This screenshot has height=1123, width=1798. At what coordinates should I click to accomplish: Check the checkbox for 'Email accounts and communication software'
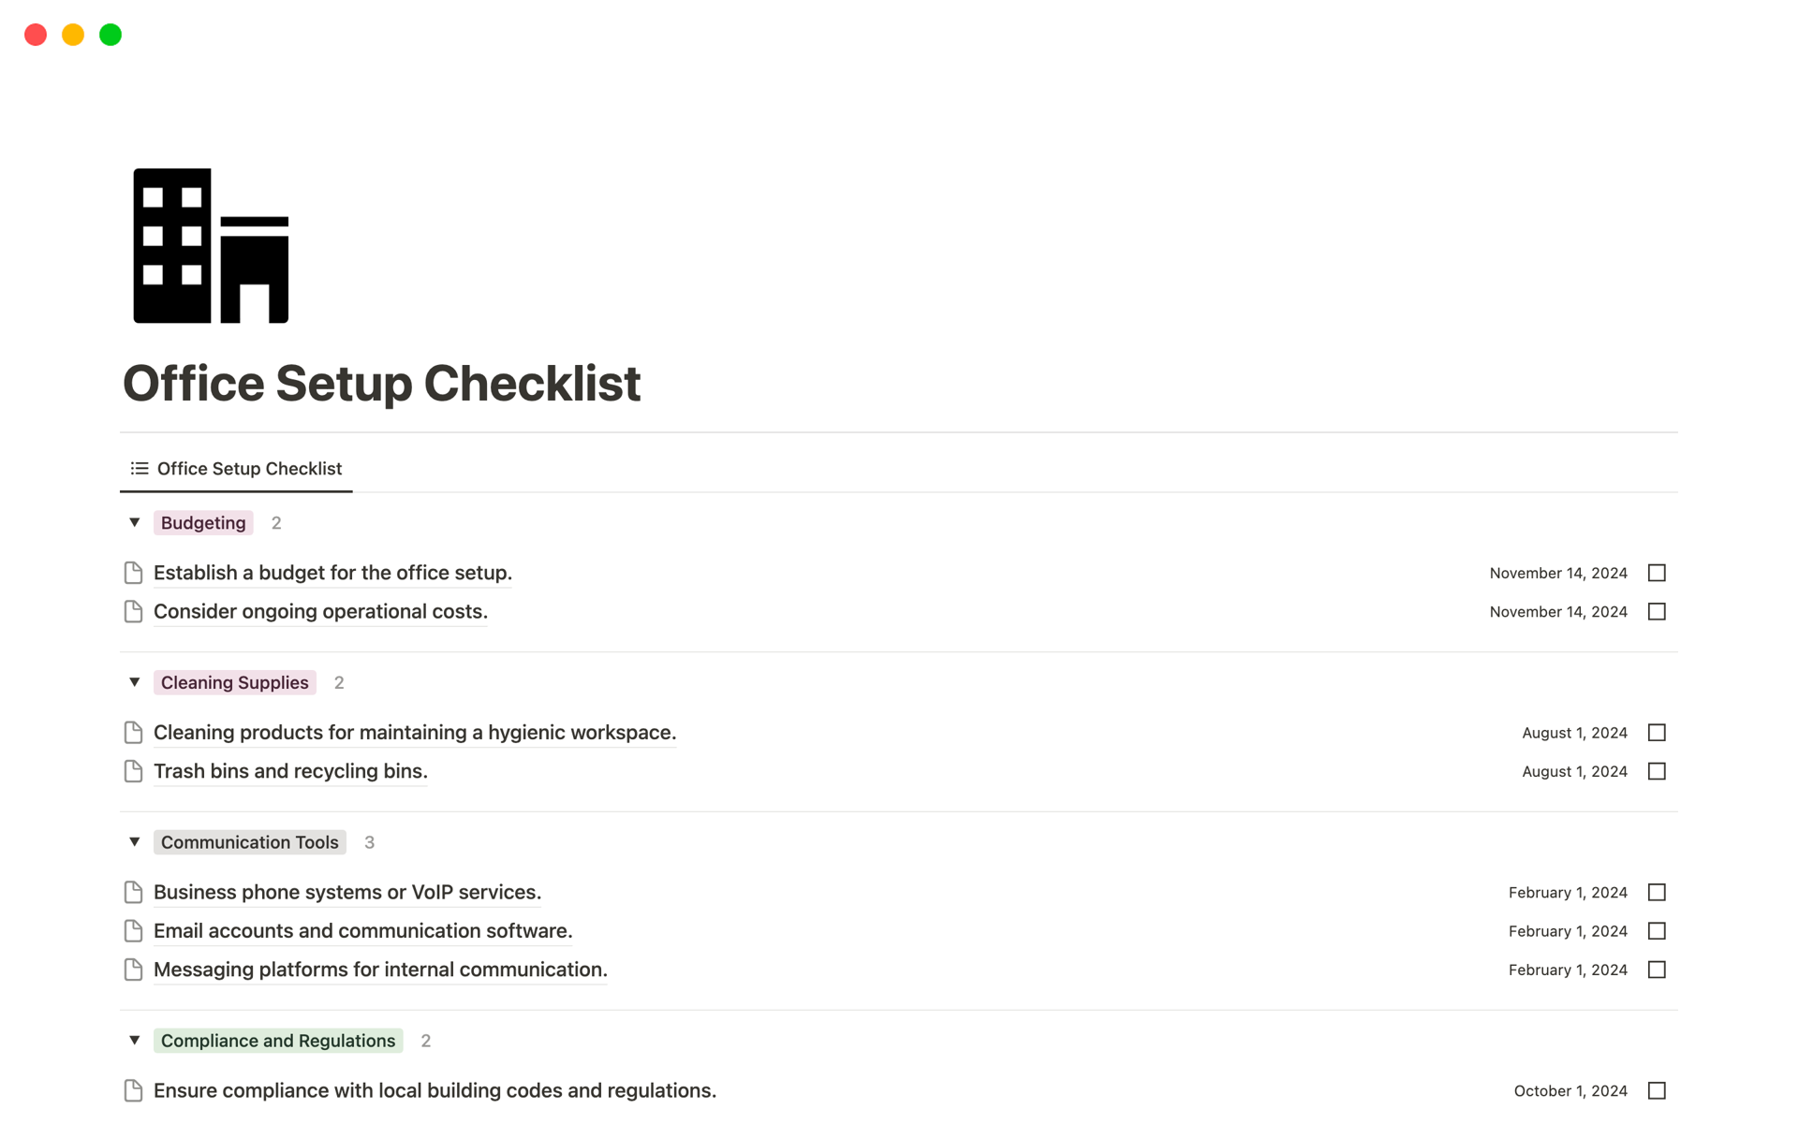tap(1658, 930)
